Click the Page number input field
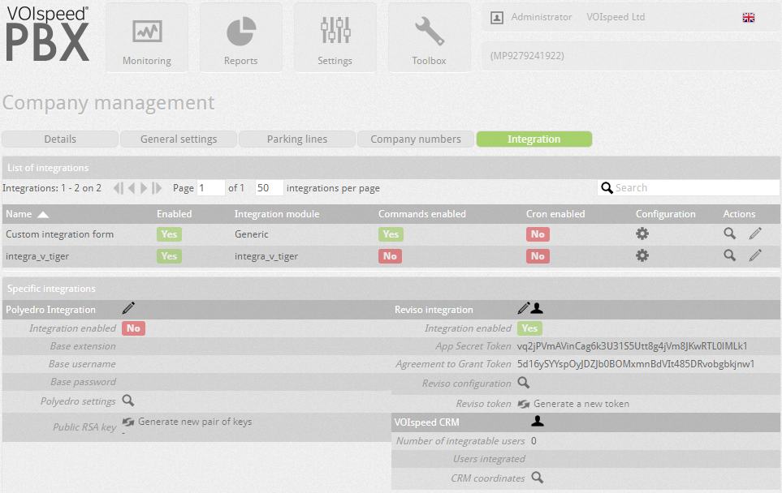782x493 pixels. (x=211, y=188)
